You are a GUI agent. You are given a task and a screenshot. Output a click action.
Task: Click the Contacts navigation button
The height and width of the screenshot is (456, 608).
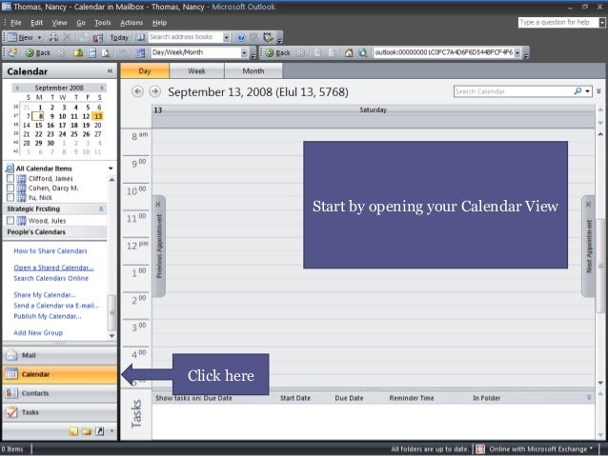pos(60,393)
